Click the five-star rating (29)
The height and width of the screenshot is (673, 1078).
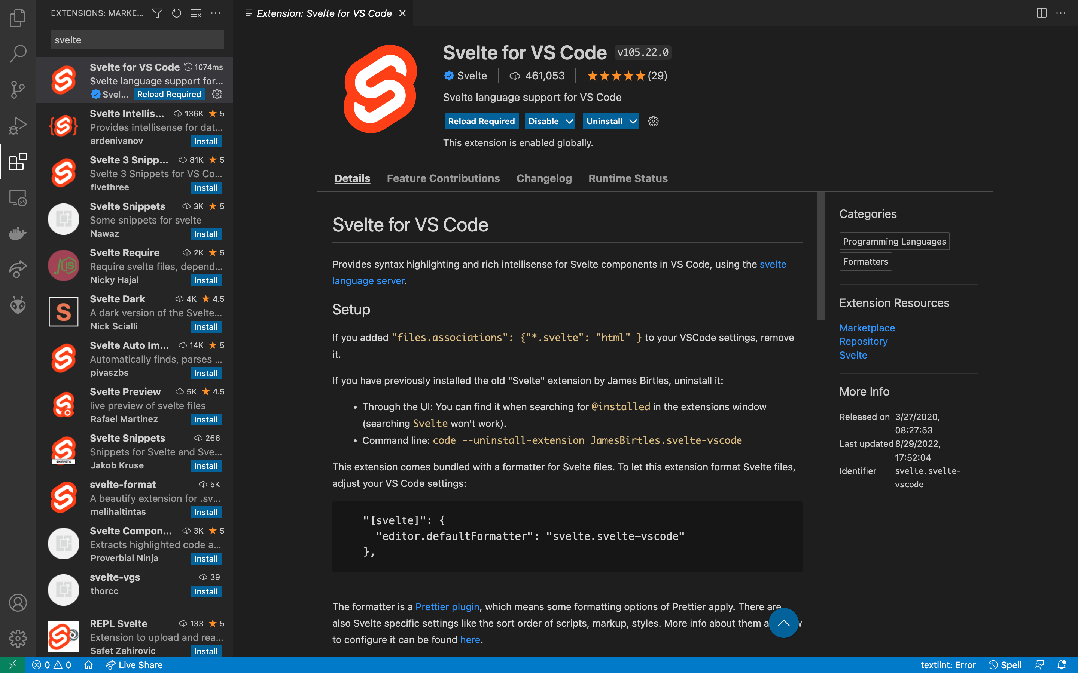coord(627,76)
